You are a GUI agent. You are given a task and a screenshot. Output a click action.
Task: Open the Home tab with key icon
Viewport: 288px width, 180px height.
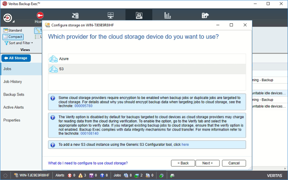[x=40, y=17]
